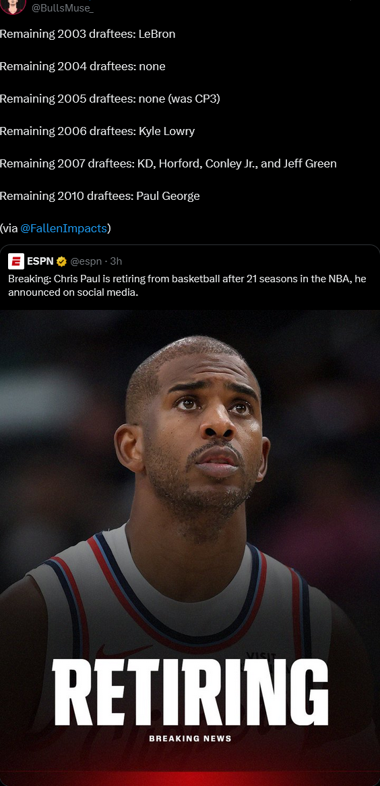The width and height of the screenshot is (380, 786).
Task: Open the BullsMuse_ profile avatar
Action: (x=13, y=6)
